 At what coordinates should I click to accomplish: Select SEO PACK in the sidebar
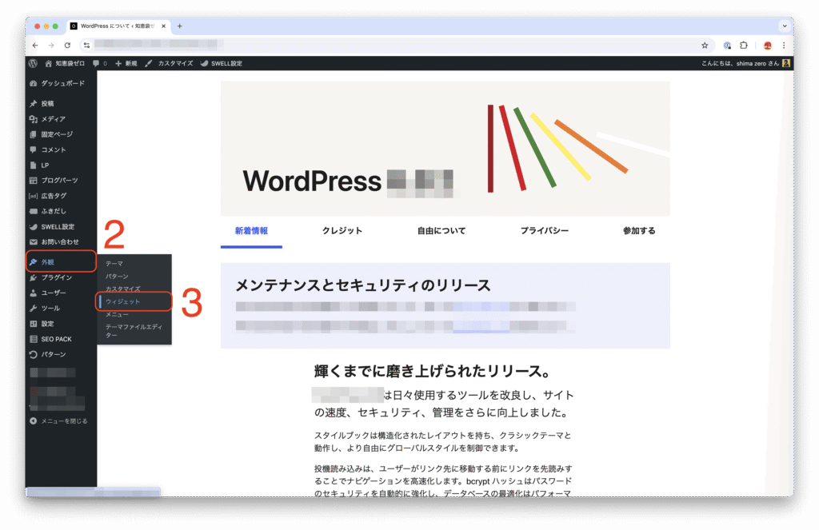(61, 339)
